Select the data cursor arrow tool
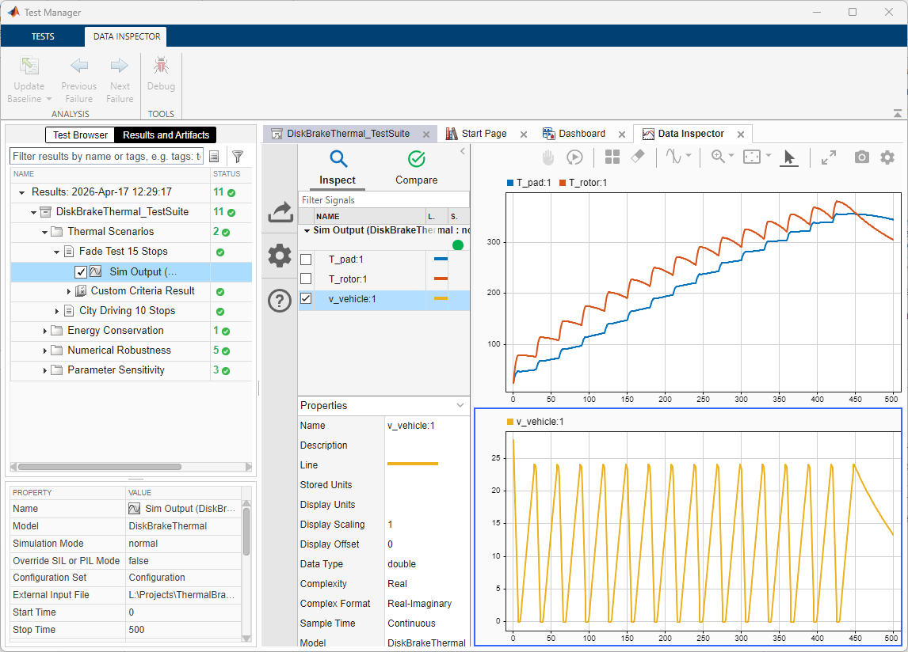This screenshot has height=652, width=908. 788,157
